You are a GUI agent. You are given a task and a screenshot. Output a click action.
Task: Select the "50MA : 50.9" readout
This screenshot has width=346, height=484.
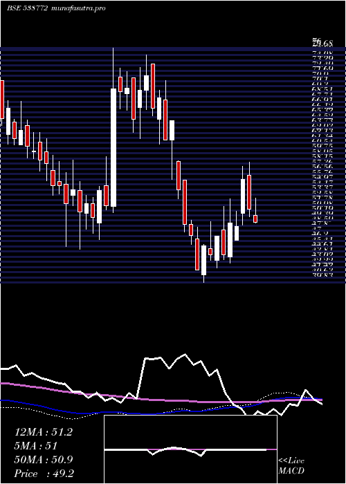(44, 460)
